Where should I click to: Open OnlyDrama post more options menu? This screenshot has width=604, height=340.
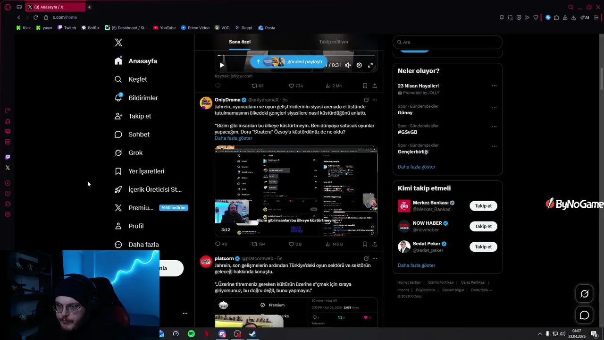click(375, 100)
